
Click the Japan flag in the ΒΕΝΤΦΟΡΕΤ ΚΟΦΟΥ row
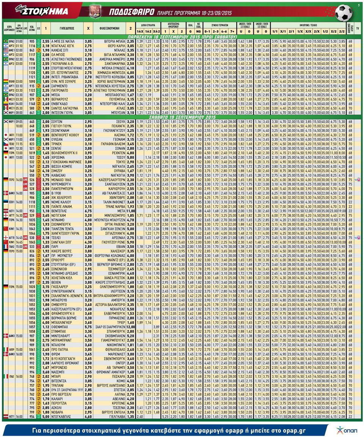click(6, 135)
